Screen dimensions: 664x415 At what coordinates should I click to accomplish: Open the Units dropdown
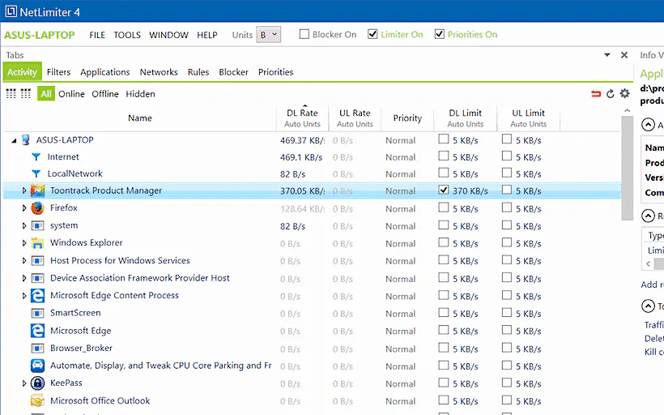269,35
